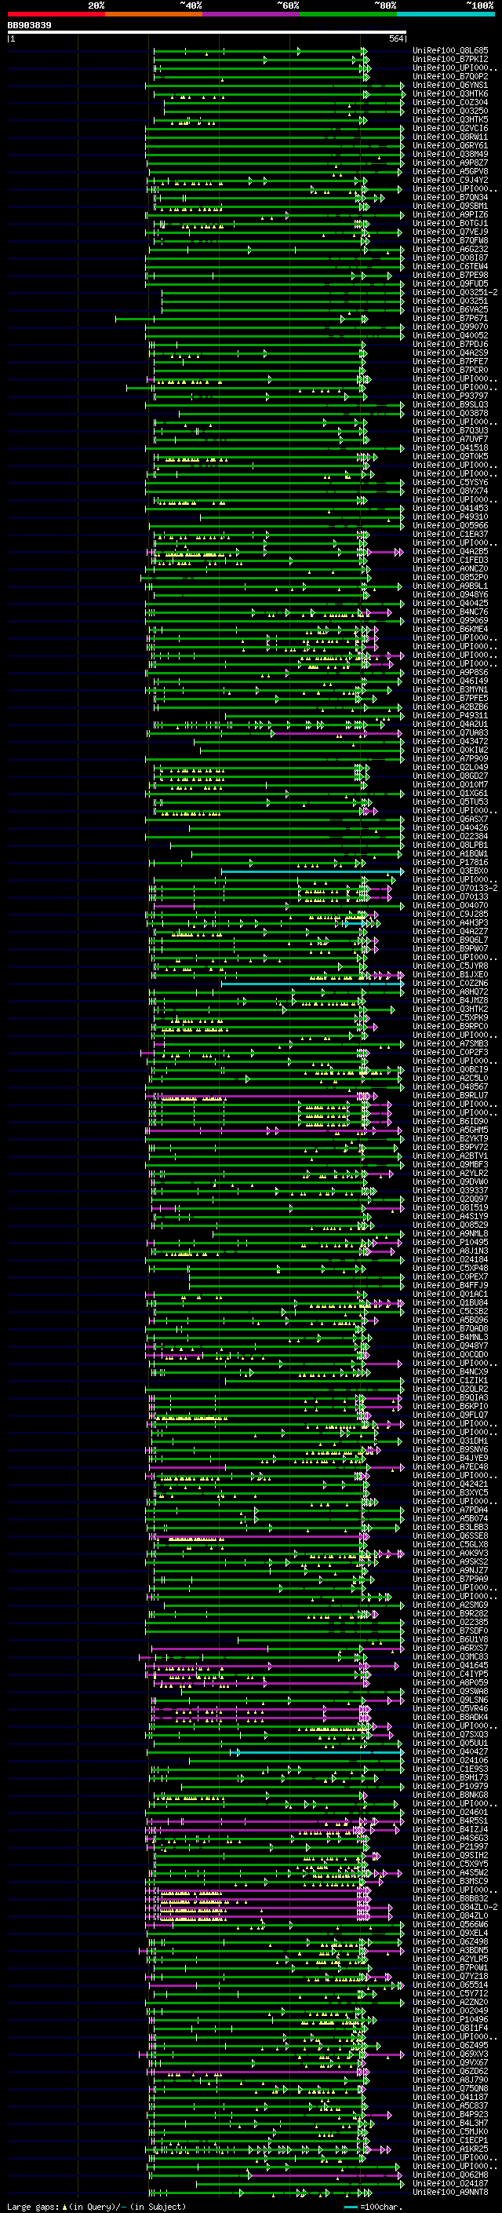The height and width of the screenshot is (2213, 502).
Task: Select hit UniRef100_Q41518
Action: point(450,447)
